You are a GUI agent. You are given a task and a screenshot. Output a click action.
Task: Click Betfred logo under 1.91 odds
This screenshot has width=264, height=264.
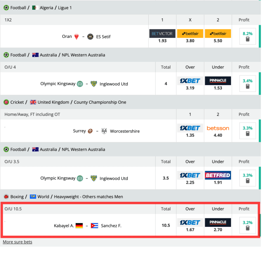click(218, 175)
